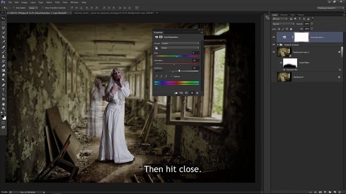Viewport: 346px width, 194px height.
Task: Close the floating Properties panel
Action: [202, 30]
